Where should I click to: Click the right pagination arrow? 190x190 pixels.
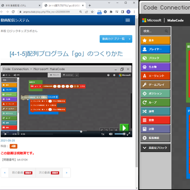point(66,172)
